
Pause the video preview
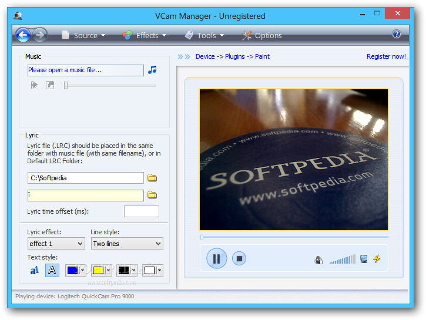(217, 258)
